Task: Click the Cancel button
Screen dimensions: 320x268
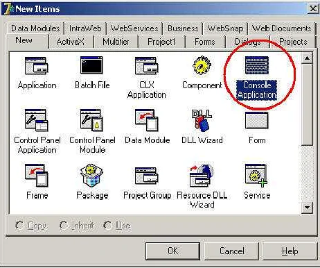Action: [232, 251]
